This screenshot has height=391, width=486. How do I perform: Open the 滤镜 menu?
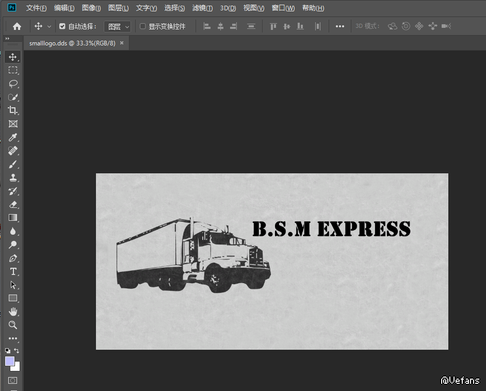point(202,8)
